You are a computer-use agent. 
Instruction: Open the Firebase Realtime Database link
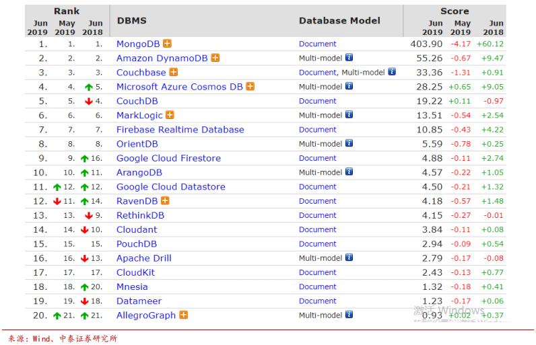point(180,130)
